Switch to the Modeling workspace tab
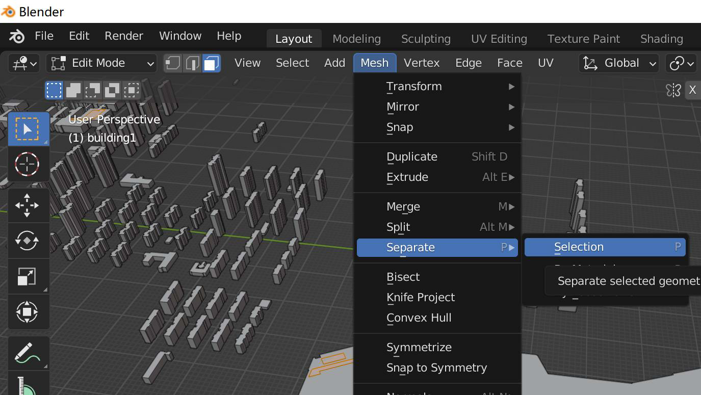 (x=356, y=39)
